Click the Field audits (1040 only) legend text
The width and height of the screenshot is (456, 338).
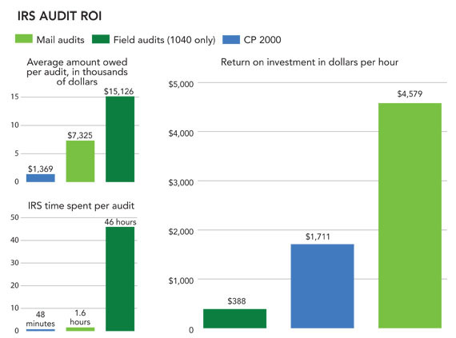[x=164, y=40]
